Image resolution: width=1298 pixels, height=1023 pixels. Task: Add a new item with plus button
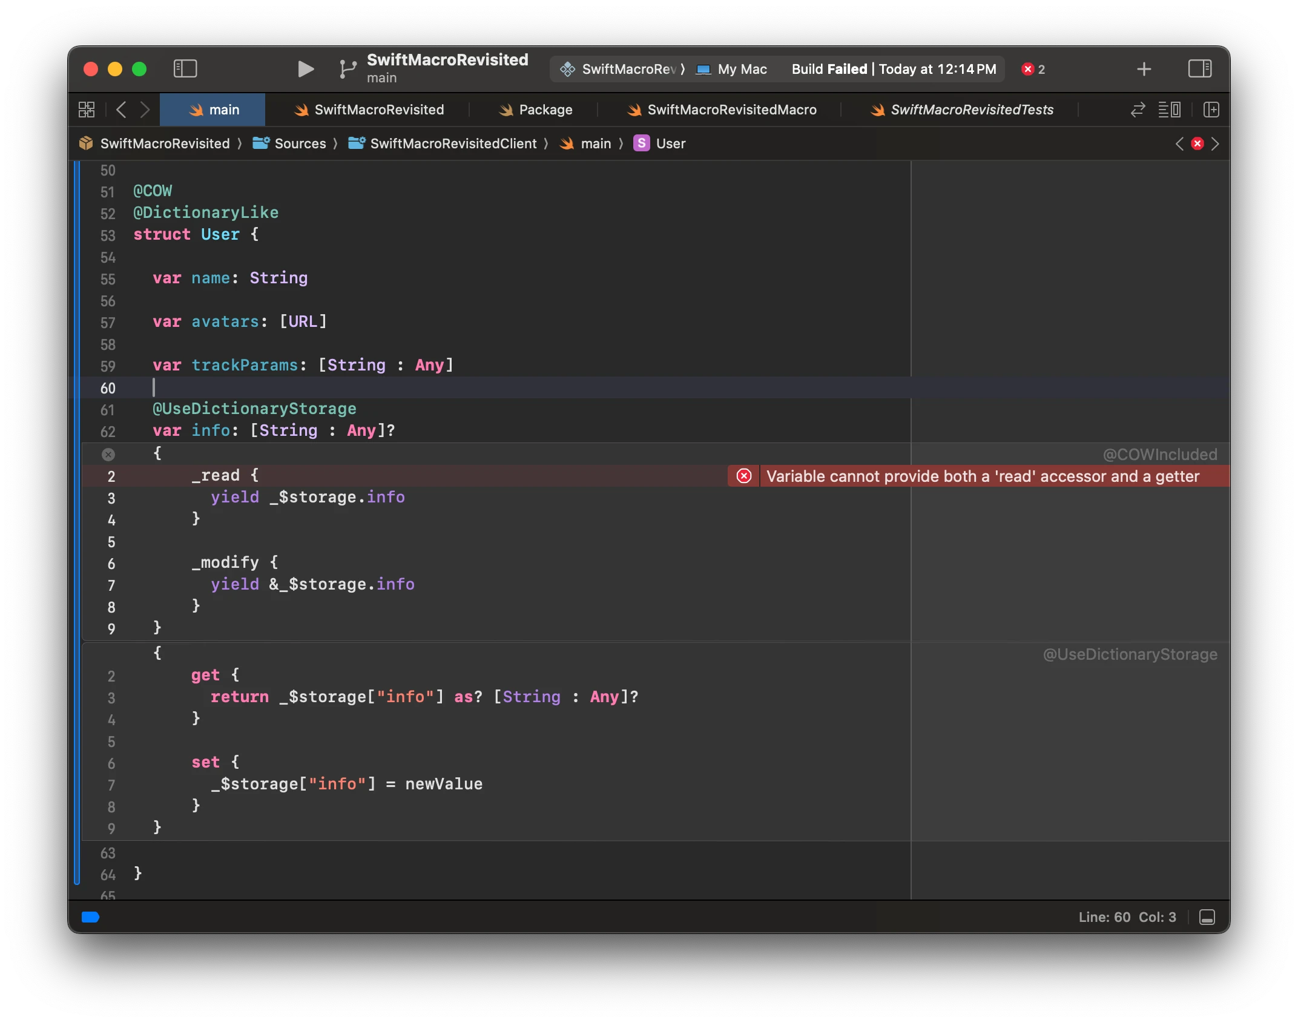click(1144, 69)
